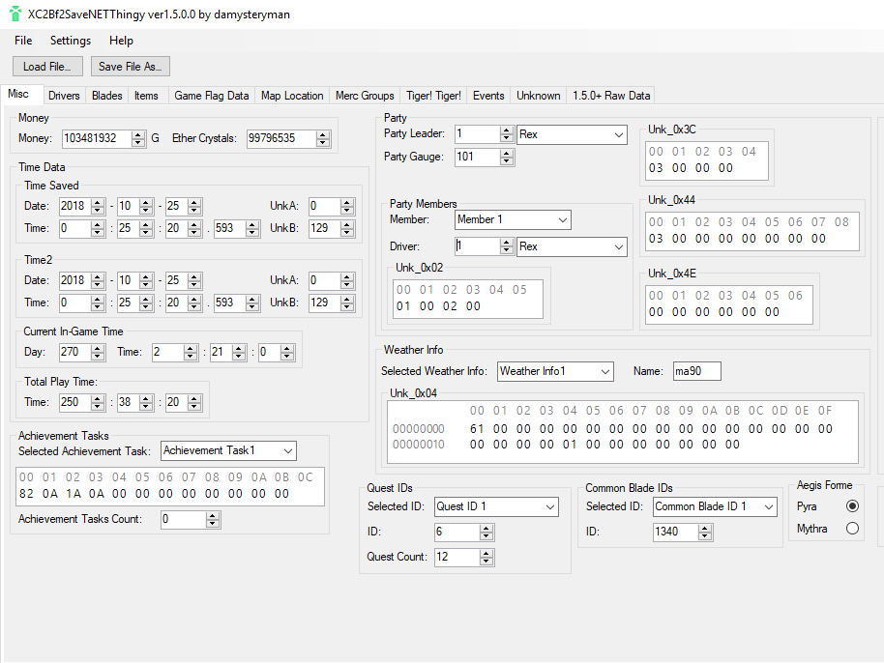Click the Save File As button
This screenshot has height=663, width=884.
(x=131, y=67)
